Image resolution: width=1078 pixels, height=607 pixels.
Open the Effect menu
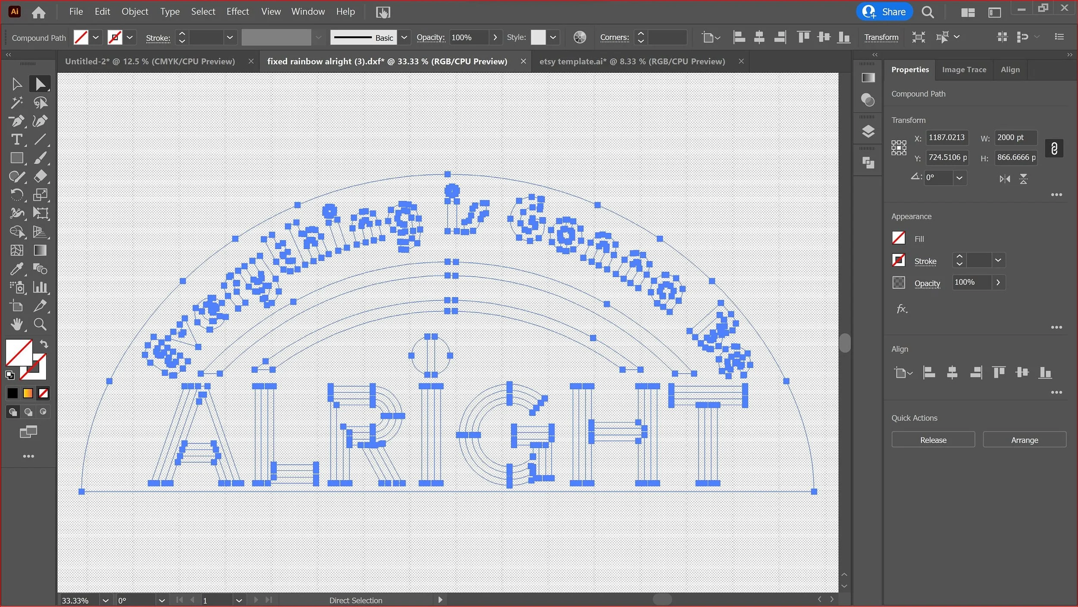[238, 12]
